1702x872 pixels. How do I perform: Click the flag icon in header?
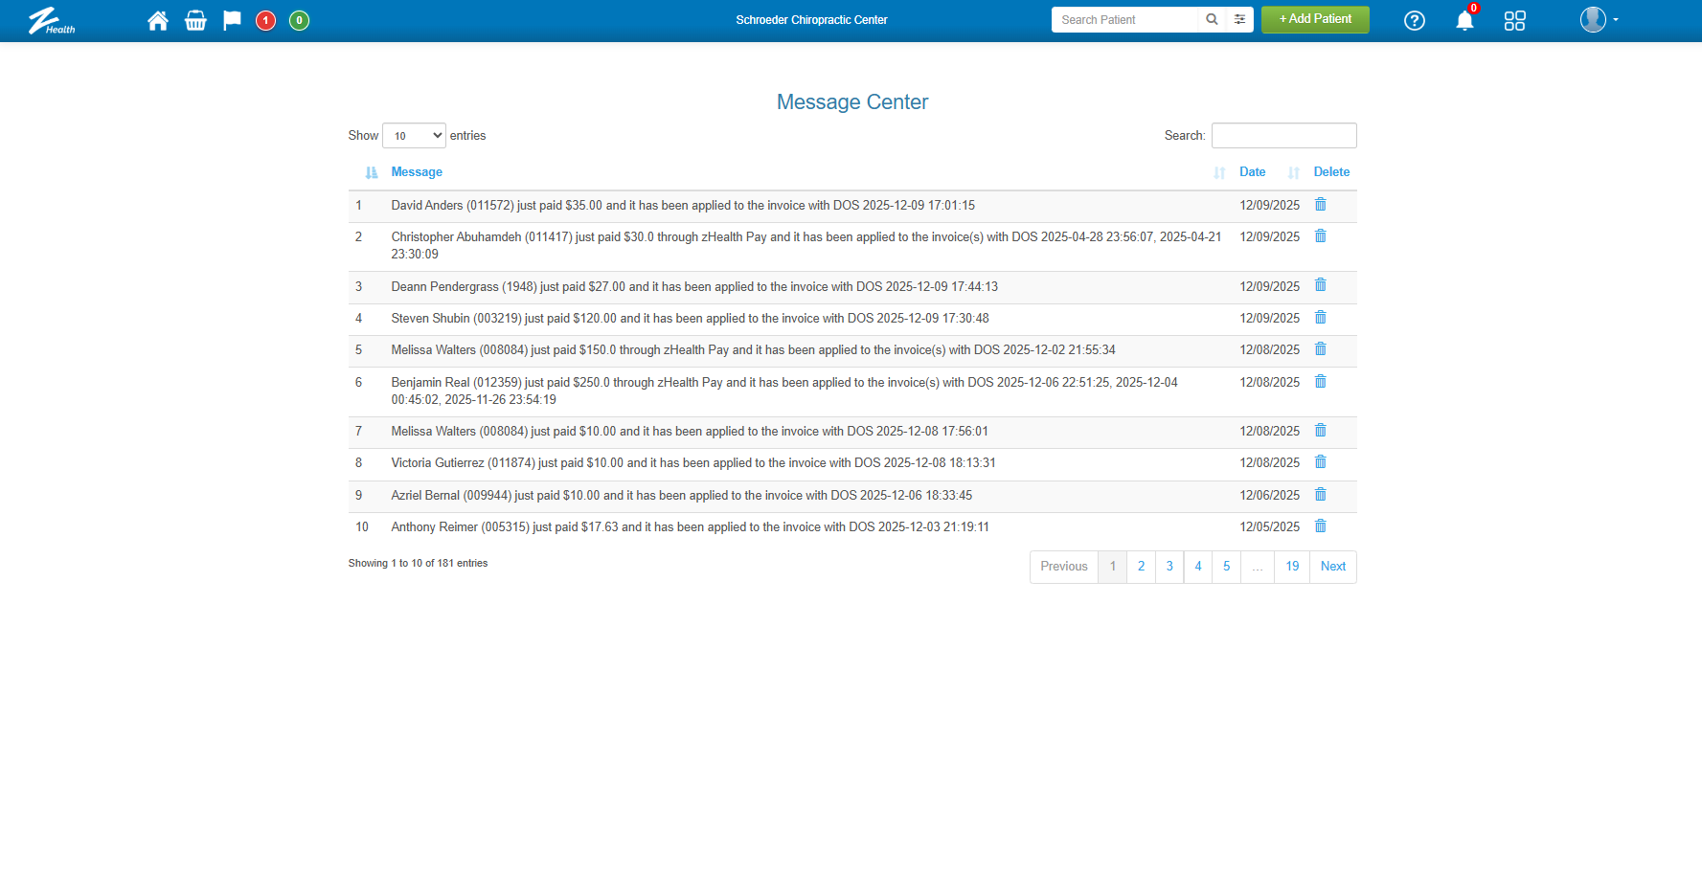pyautogui.click(x=232, y=20)
